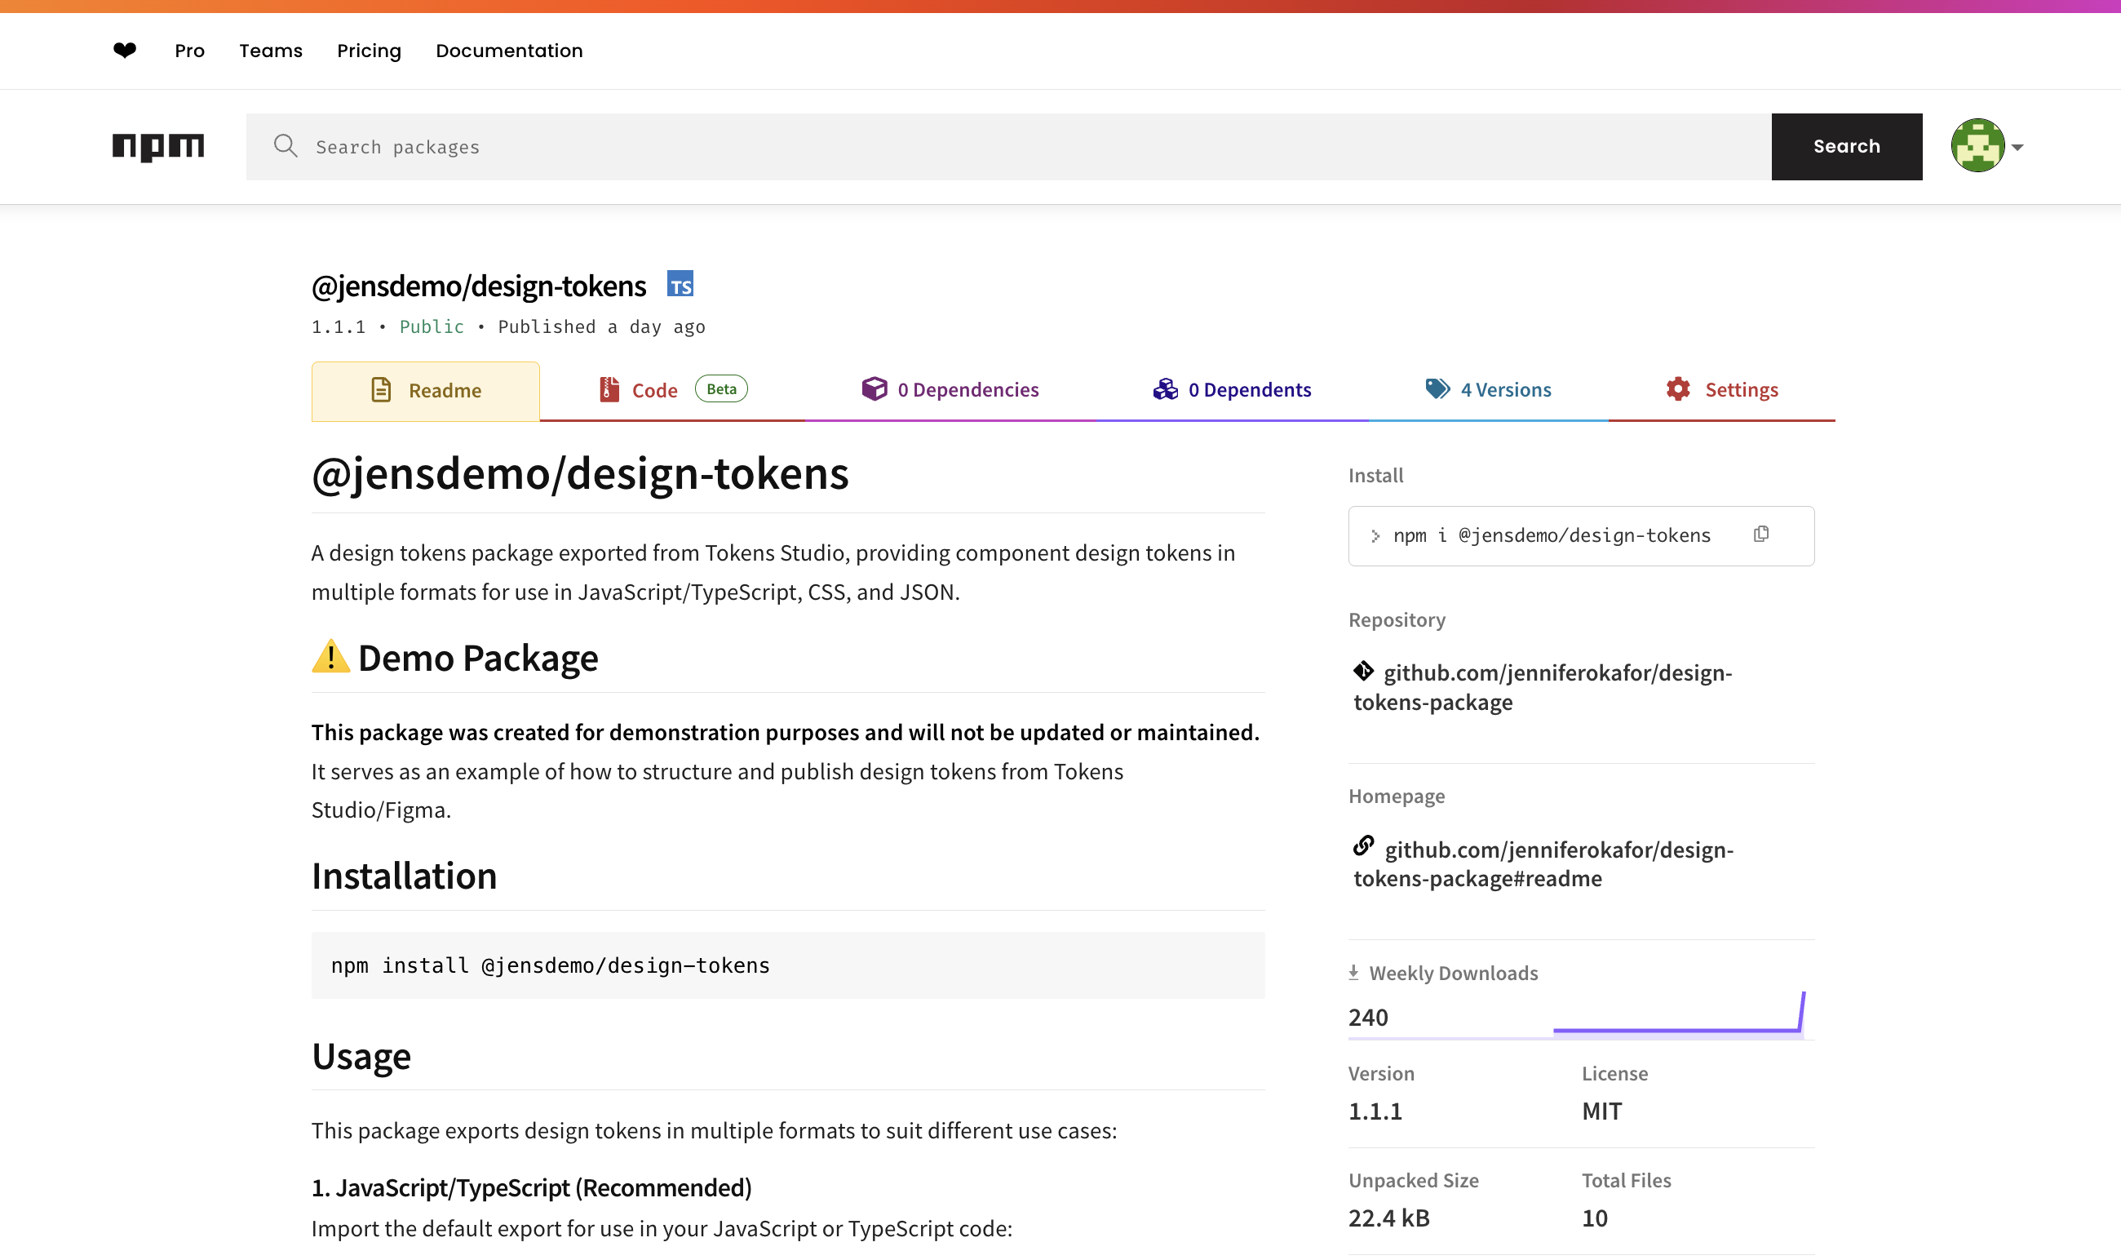Open the account menu dropdown arrow
This screenshot has height=1260, width=2121.
point(2017,148)
